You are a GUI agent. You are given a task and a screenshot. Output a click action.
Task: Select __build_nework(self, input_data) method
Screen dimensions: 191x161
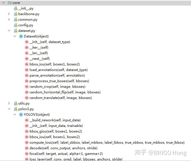tap(55, 120)
